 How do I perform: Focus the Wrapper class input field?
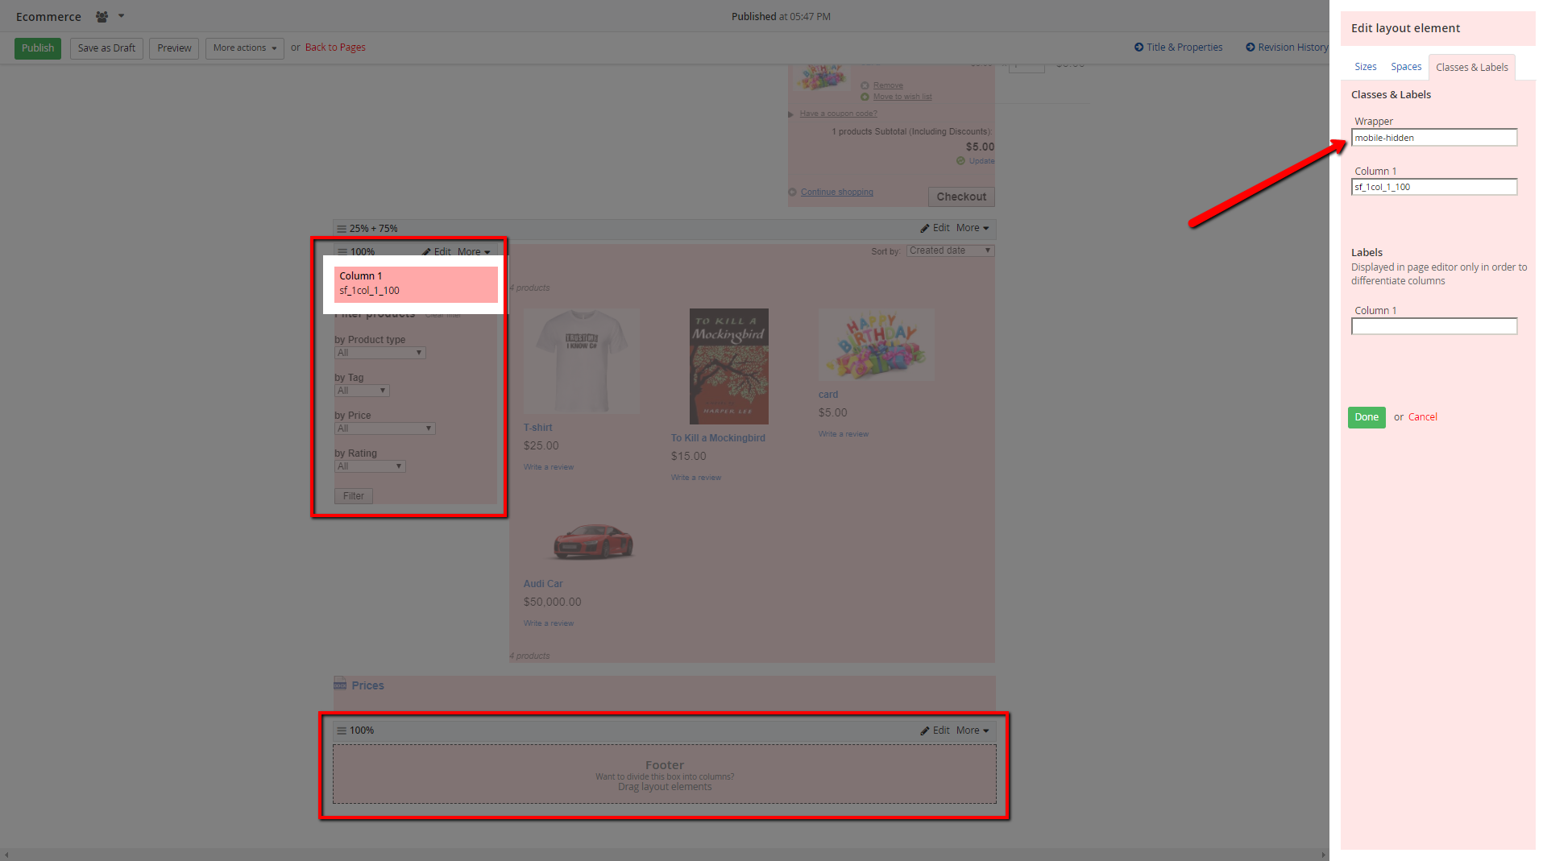point(1434,138)
